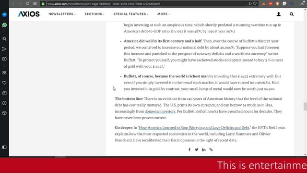Open the start page grid button in toolbar
This screenshot has width=307, height=173.
[35, 3]
